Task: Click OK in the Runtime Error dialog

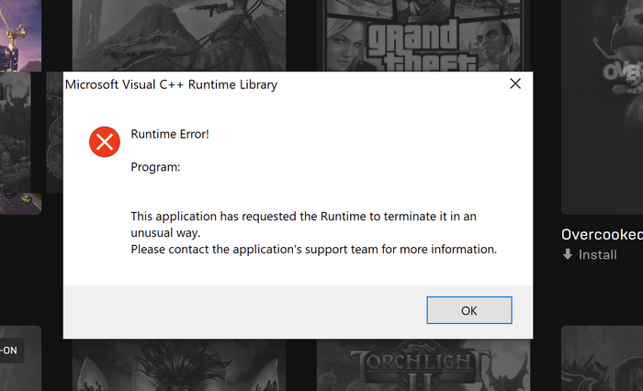Action: point(469,310)
